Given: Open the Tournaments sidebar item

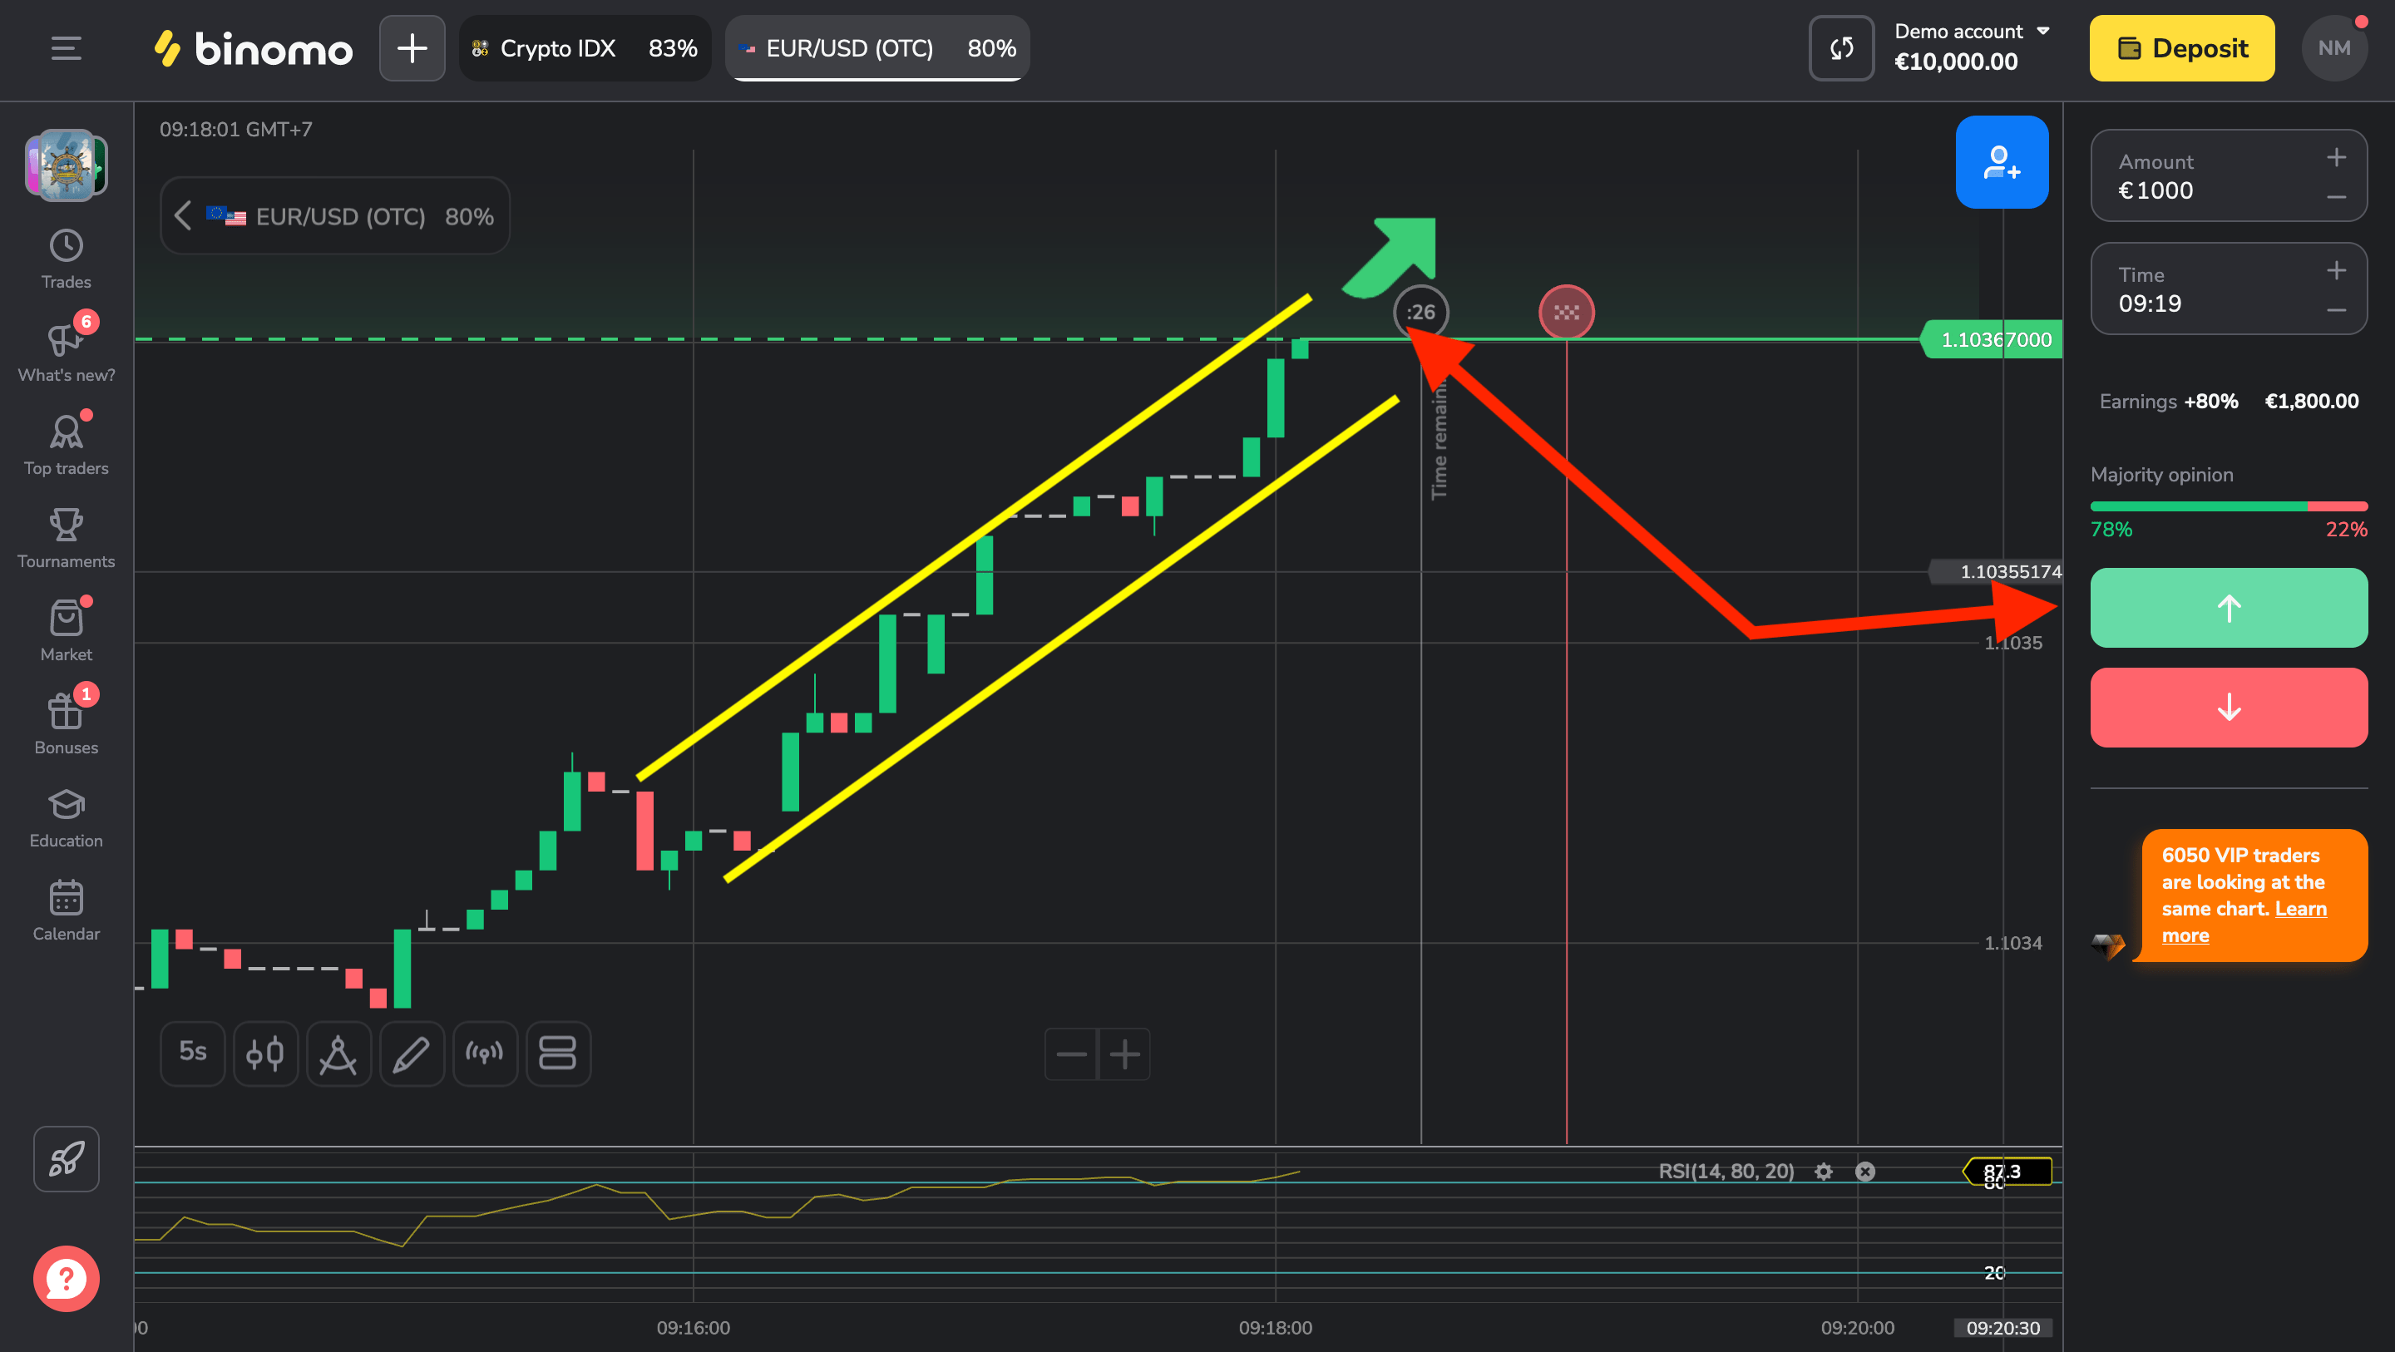Looking at the screenshot, I should [x=66, y=537].
